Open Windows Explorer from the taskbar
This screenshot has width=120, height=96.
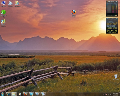pyautogui.click(x=14, y=94)
